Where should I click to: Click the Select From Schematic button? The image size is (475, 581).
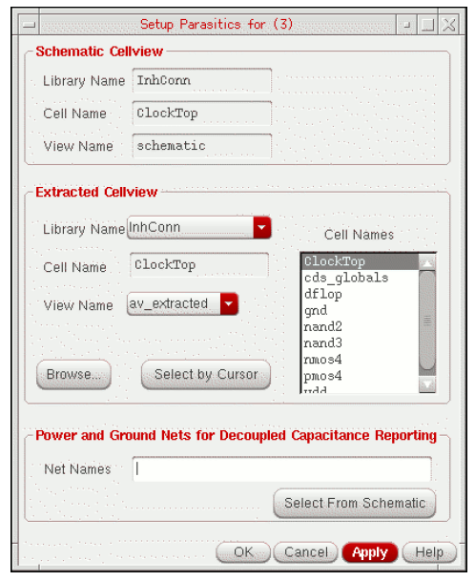[x=355, y=503]
